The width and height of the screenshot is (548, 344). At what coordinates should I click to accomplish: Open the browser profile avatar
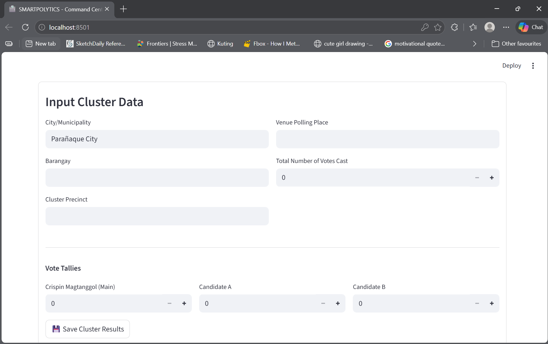point(489,27)
